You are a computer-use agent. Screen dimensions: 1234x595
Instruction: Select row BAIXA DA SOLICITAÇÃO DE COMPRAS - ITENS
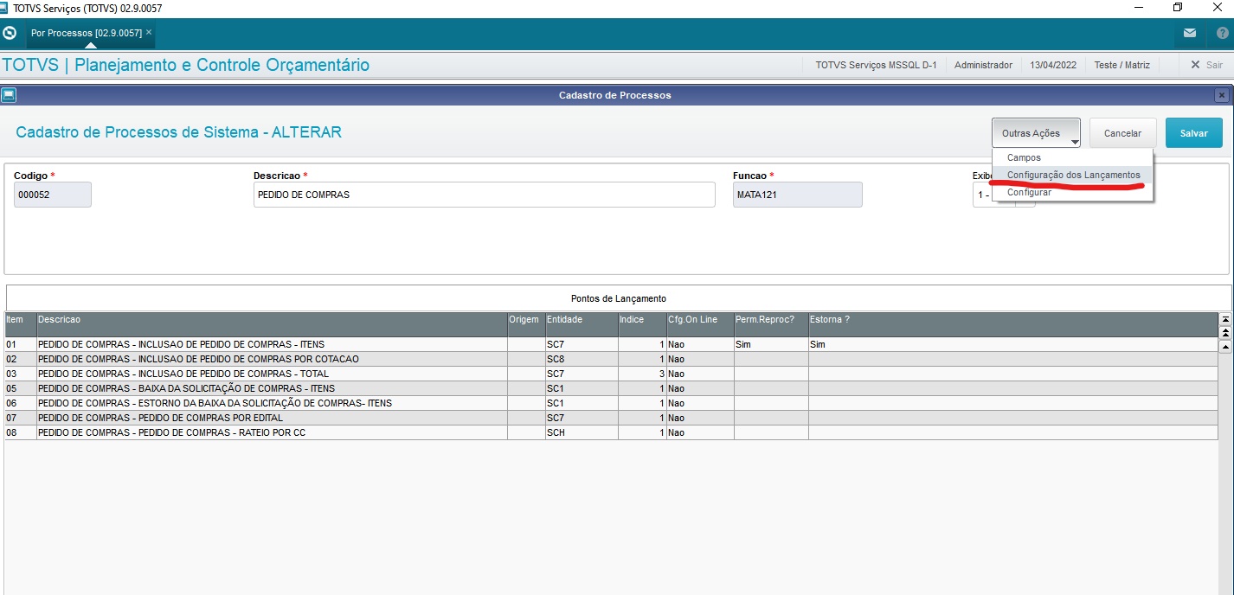click(x=611, y=388)
